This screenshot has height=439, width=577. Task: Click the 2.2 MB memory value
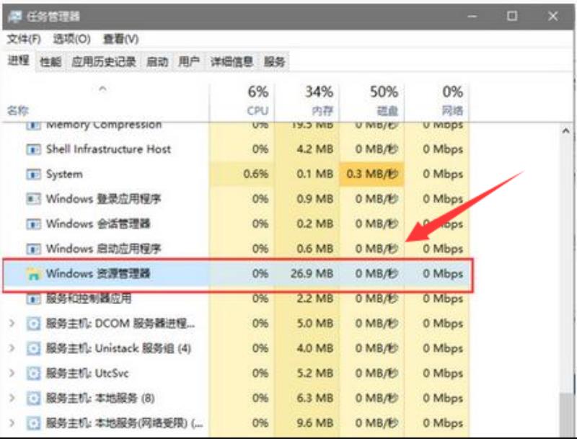pos(315,298)
